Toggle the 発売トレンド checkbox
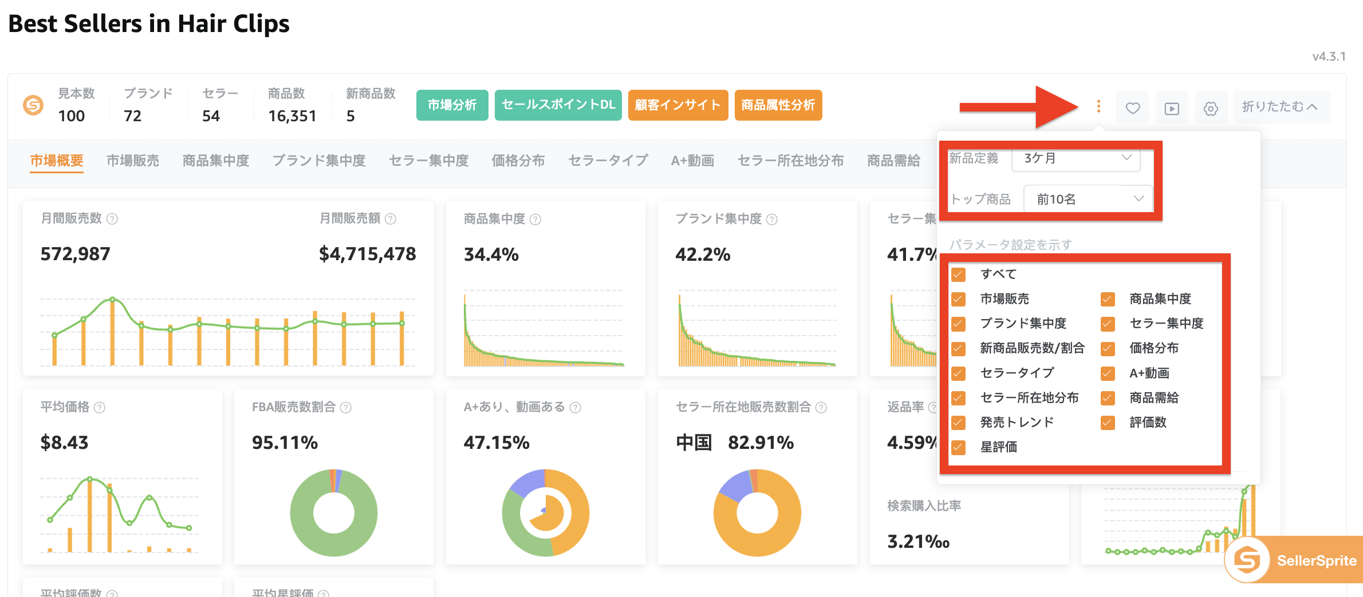Image resolution: width=1363 pixels, height=597 pixels. coord(959,423)
